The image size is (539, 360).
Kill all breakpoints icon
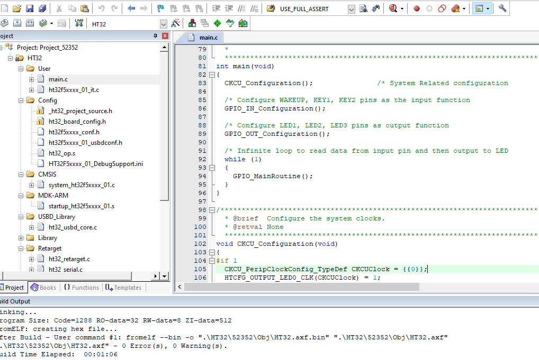tap(455, 8)
